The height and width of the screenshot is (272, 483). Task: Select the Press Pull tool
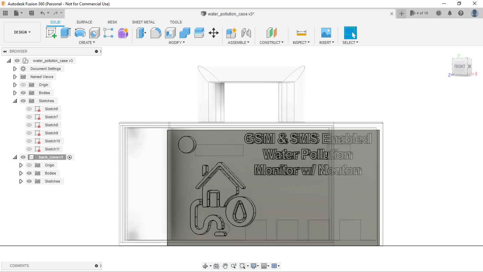tap(141, 33)
